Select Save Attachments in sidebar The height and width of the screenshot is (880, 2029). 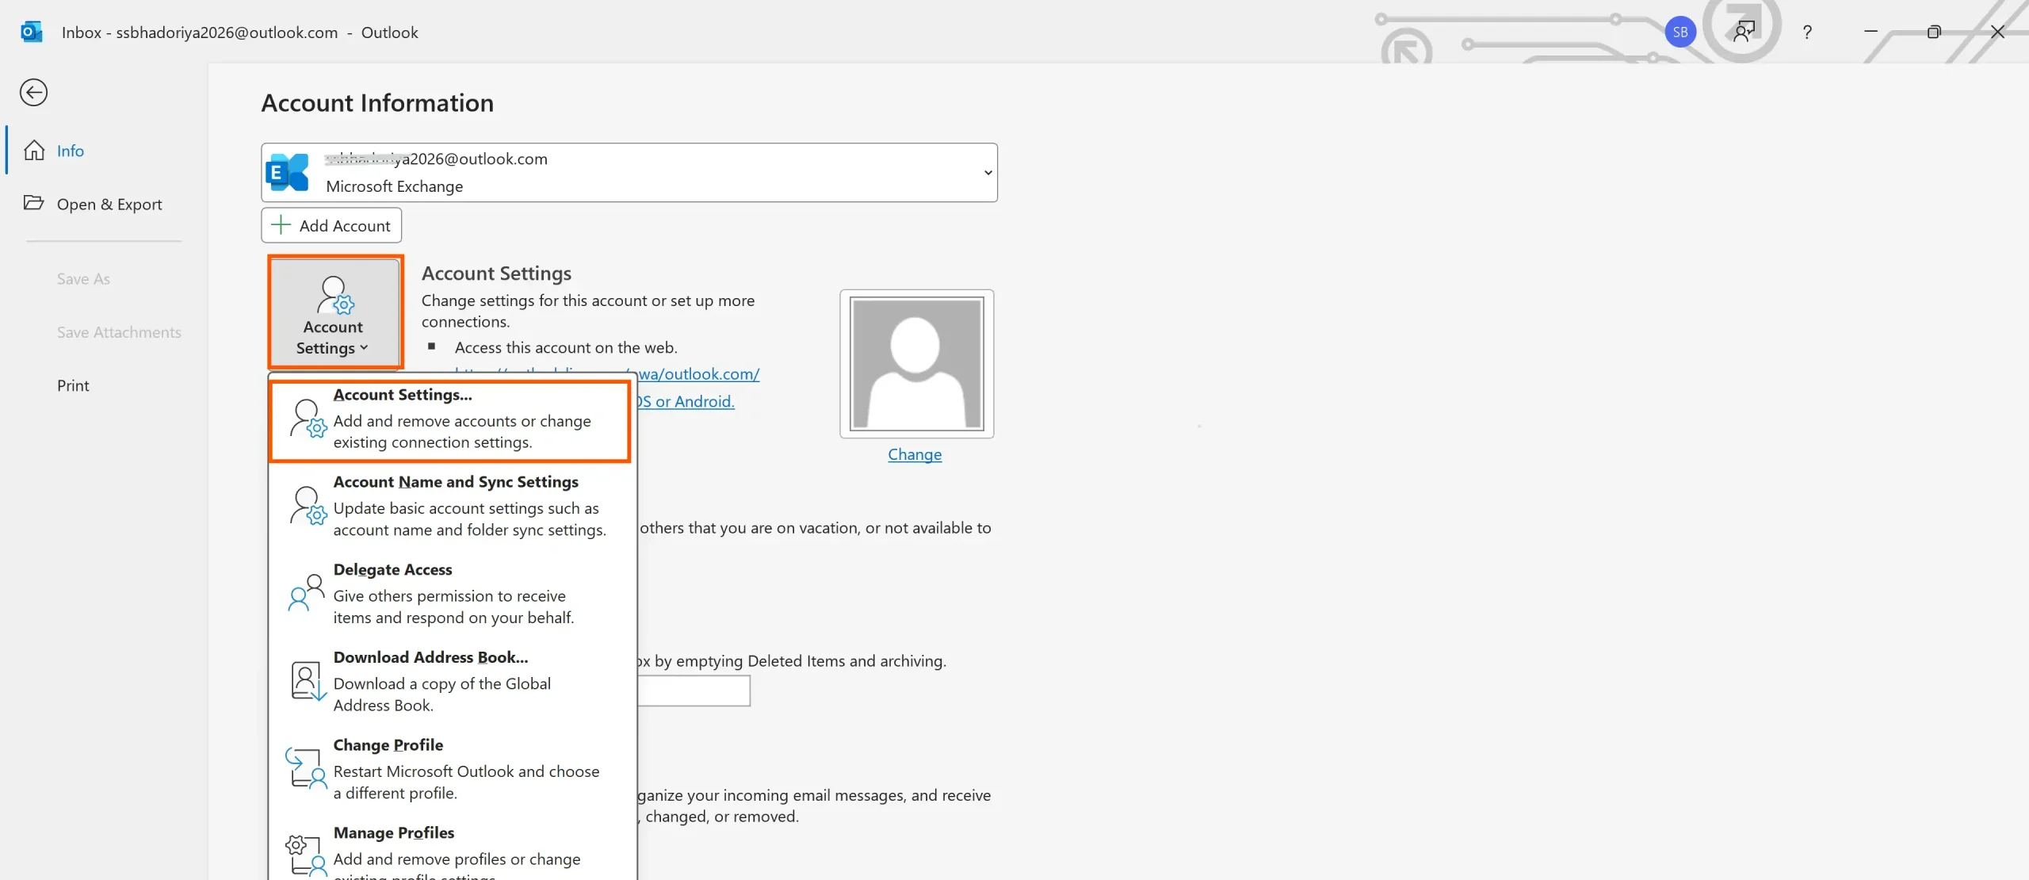click(x=119, y=332)
